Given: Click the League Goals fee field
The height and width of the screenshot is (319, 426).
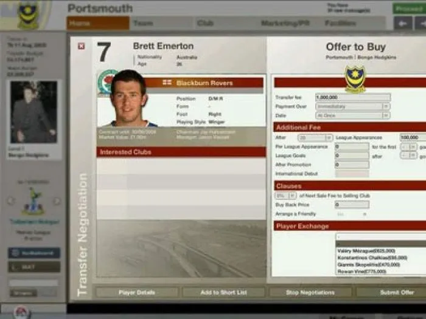Looking at the screenshot, I should 352,156.
